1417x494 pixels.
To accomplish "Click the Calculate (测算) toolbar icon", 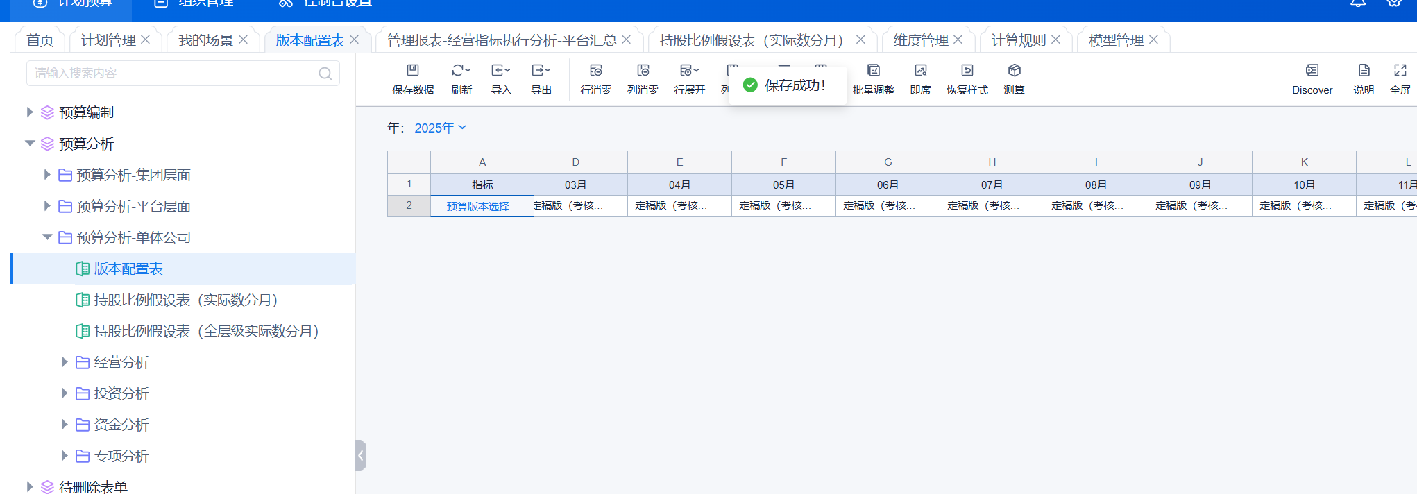I will (1014, 71).
